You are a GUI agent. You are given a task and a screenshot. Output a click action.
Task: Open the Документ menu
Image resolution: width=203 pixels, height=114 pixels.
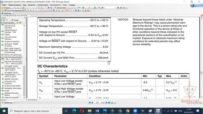point(32,5)
